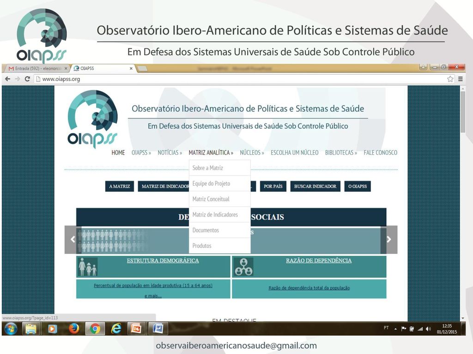473x354 pixels.
Task: Open Percentual de população em idade produtiva link
Action: coord(153,285)
